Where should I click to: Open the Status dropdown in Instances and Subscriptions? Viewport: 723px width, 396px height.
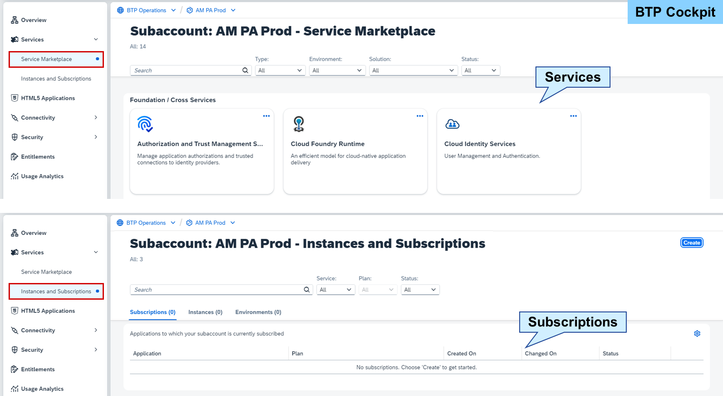pos(420,290)
